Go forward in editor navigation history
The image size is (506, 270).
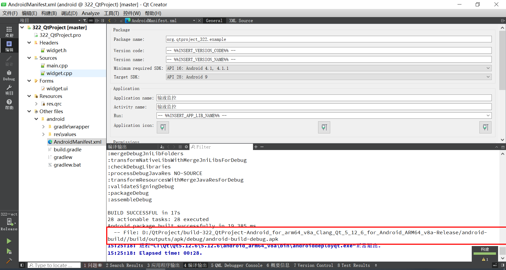[115, 21]
